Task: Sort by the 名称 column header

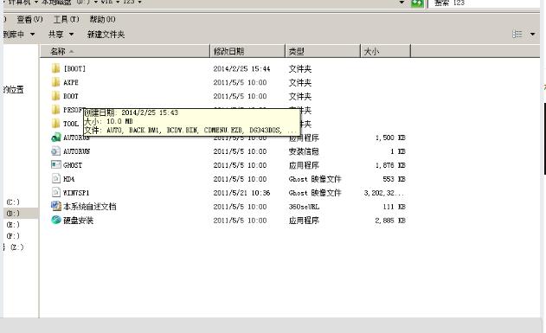Action: click(x=125, y=51)
